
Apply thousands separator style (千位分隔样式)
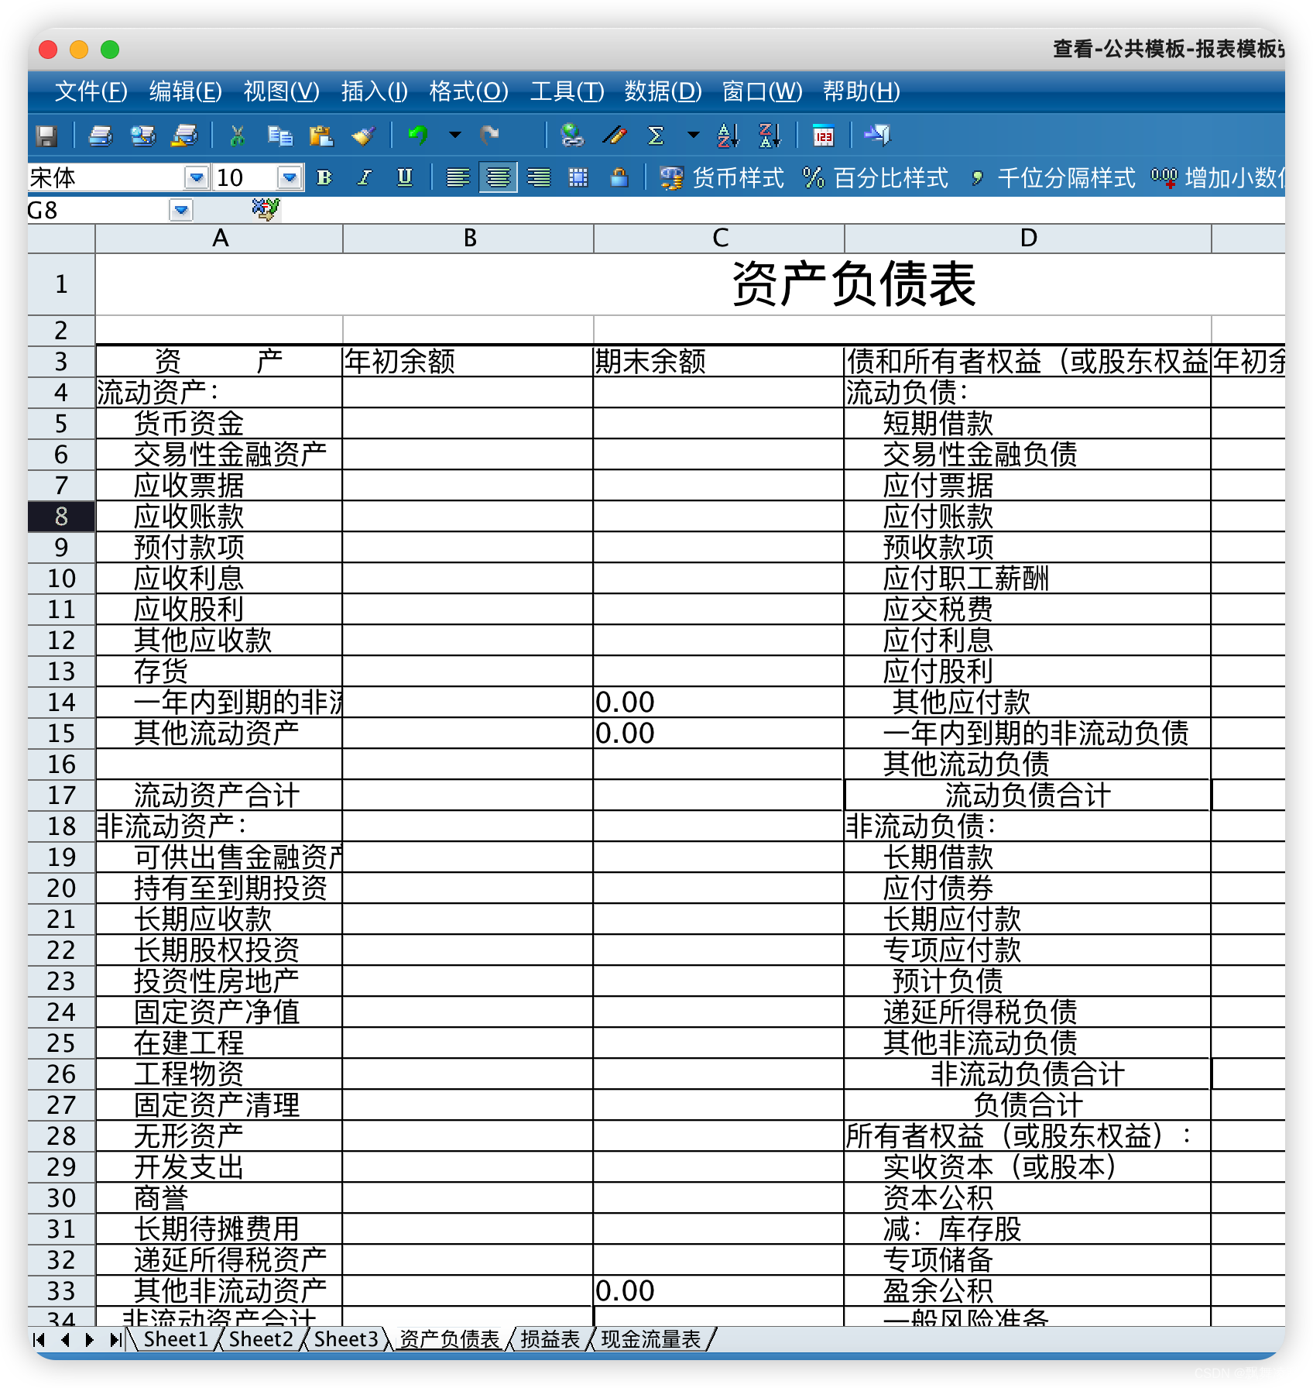coord(1053,178)
